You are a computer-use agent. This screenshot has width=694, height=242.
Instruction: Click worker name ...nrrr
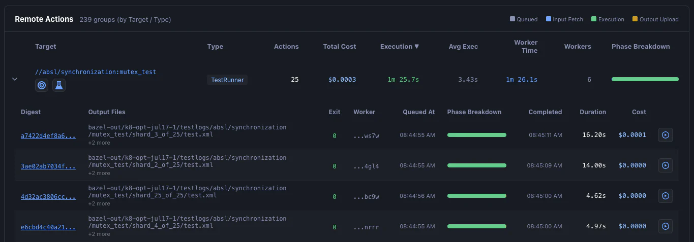367,227
